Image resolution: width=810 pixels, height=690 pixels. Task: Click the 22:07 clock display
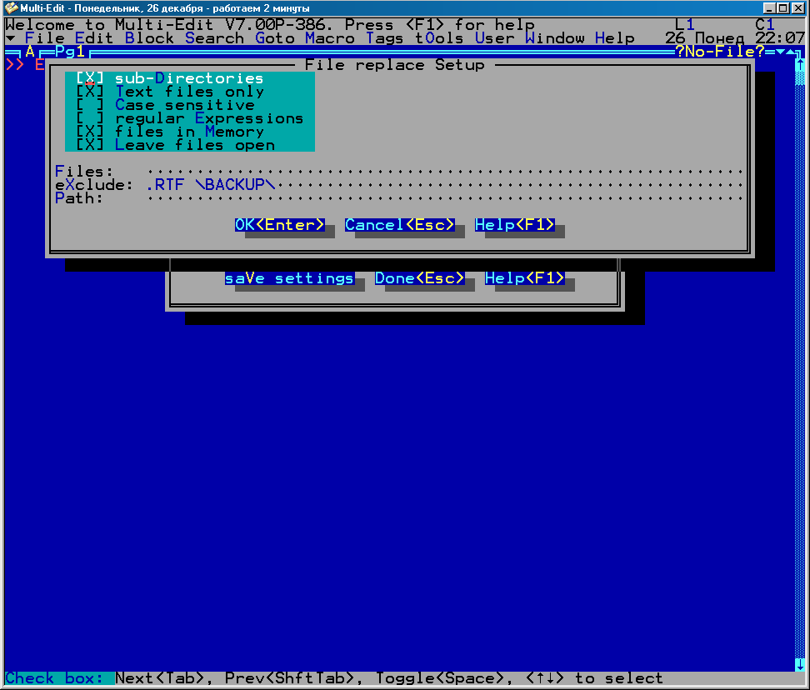pos(780,38)
